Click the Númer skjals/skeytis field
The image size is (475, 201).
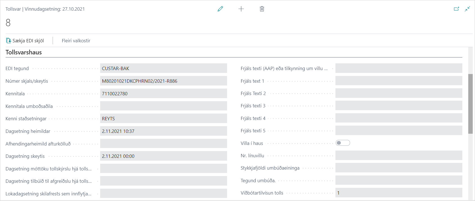point(163,81)
